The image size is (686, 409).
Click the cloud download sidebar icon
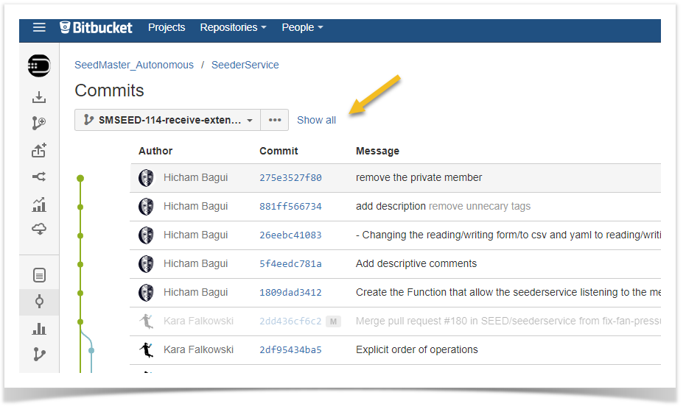point(39,230)
